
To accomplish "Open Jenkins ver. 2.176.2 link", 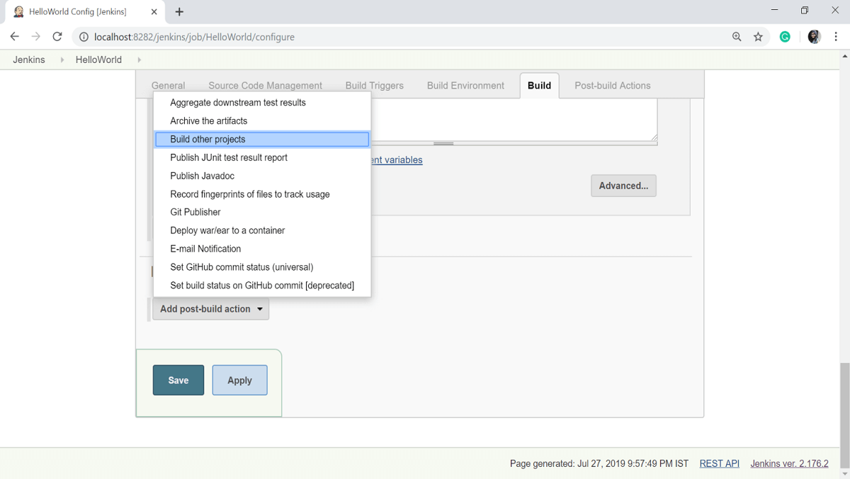I will 789,463.
